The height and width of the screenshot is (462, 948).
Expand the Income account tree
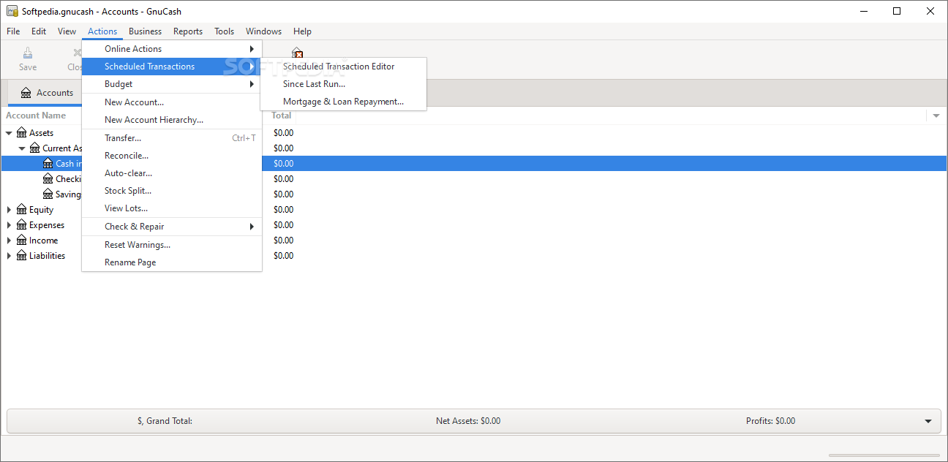9,241
